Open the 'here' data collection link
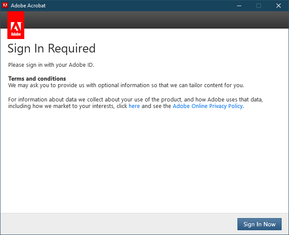 tap(134, 106)
